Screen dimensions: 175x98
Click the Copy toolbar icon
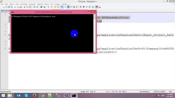[x=27, y=7]
